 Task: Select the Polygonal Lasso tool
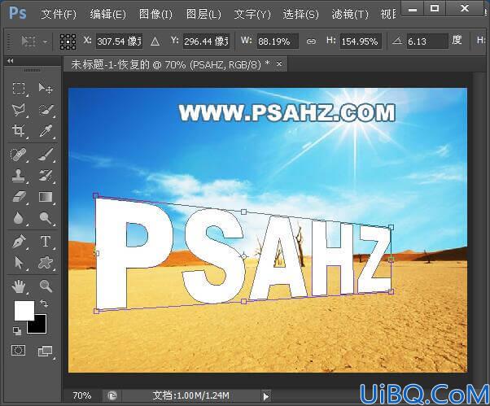click(x=19, y=110)
